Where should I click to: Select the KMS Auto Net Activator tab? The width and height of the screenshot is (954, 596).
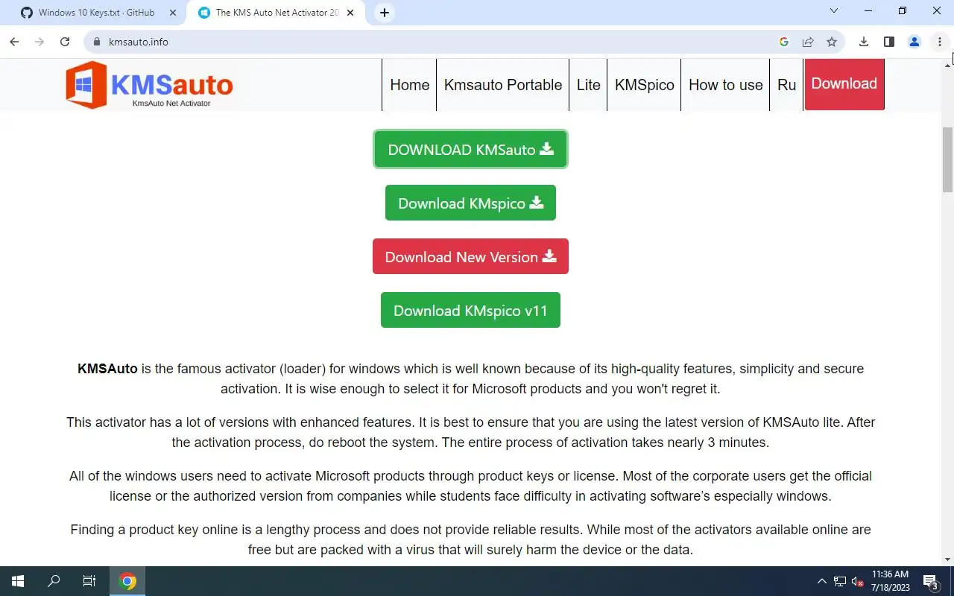tap(277, 13)
